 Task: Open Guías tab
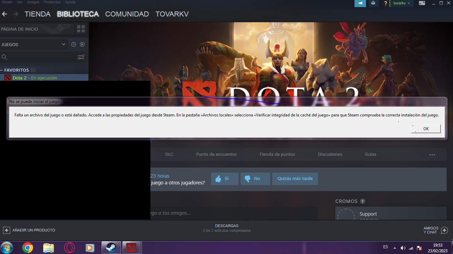coord(370,154)
